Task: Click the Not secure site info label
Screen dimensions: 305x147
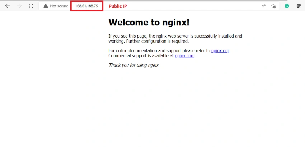Action: [x=59, y=6]
